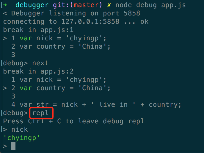
Task: Click the green 'chyingp' output value
Action: [x=21, y=138]
